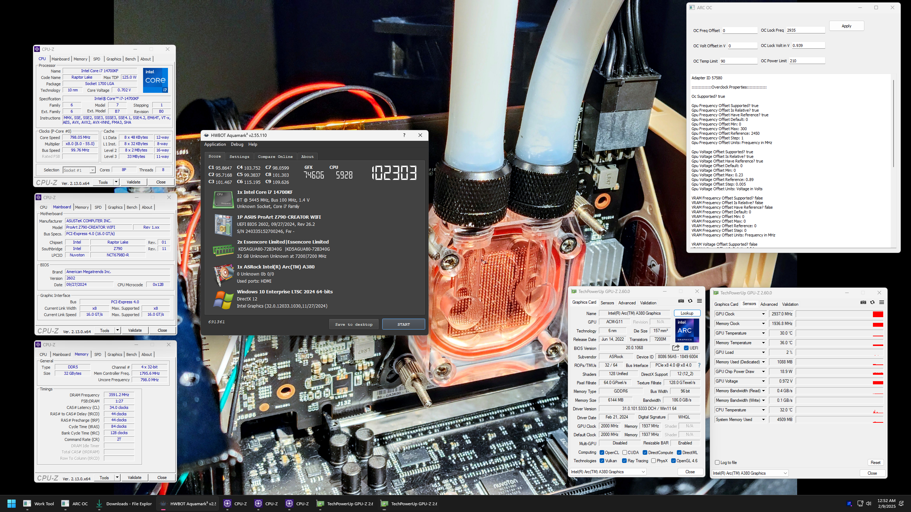Image resolution: width=911 pixels, height=512 pixels.
Task: Click the Memory Clock red graph bar
Action: pos(878,325)
